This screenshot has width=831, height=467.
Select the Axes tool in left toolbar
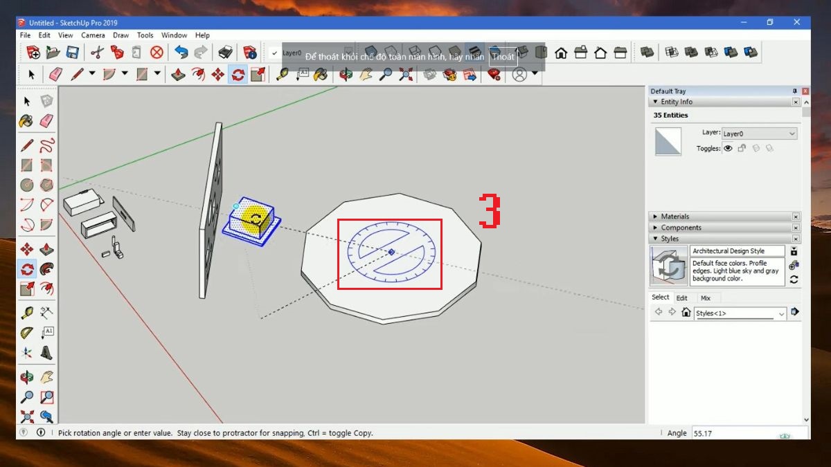click(26, 352)
